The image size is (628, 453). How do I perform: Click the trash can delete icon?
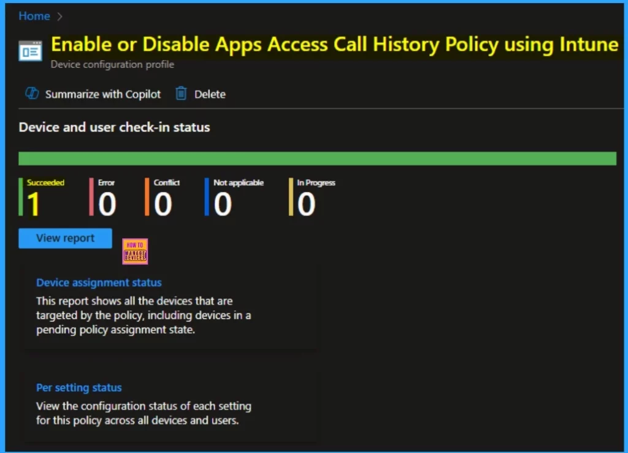click(x=181, y=93)
